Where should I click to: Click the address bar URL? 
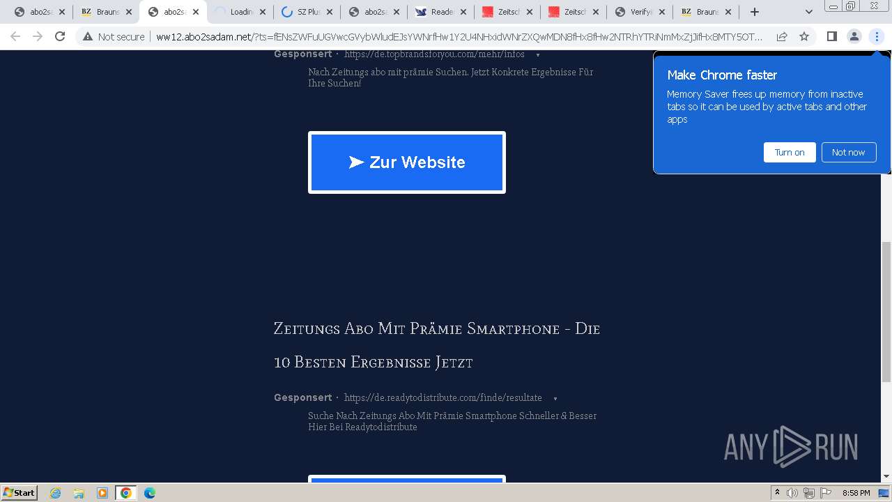[459, 37]
